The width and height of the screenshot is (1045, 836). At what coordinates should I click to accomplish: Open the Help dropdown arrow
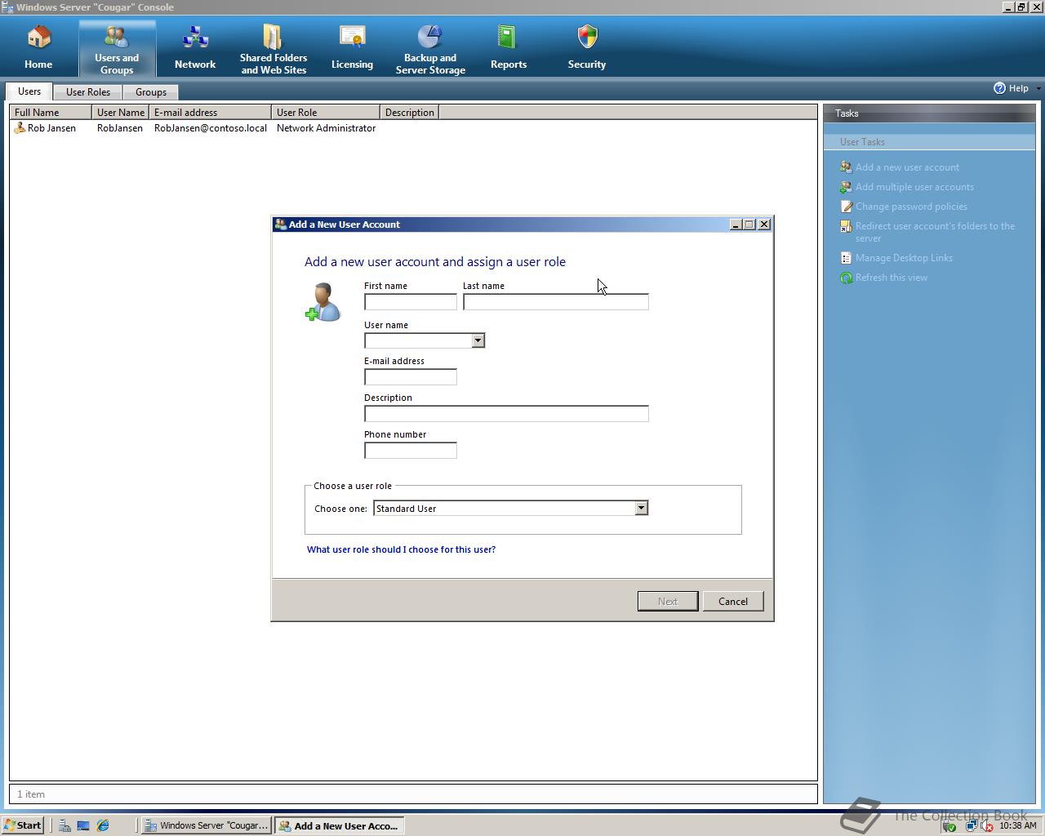(1038, 88)
